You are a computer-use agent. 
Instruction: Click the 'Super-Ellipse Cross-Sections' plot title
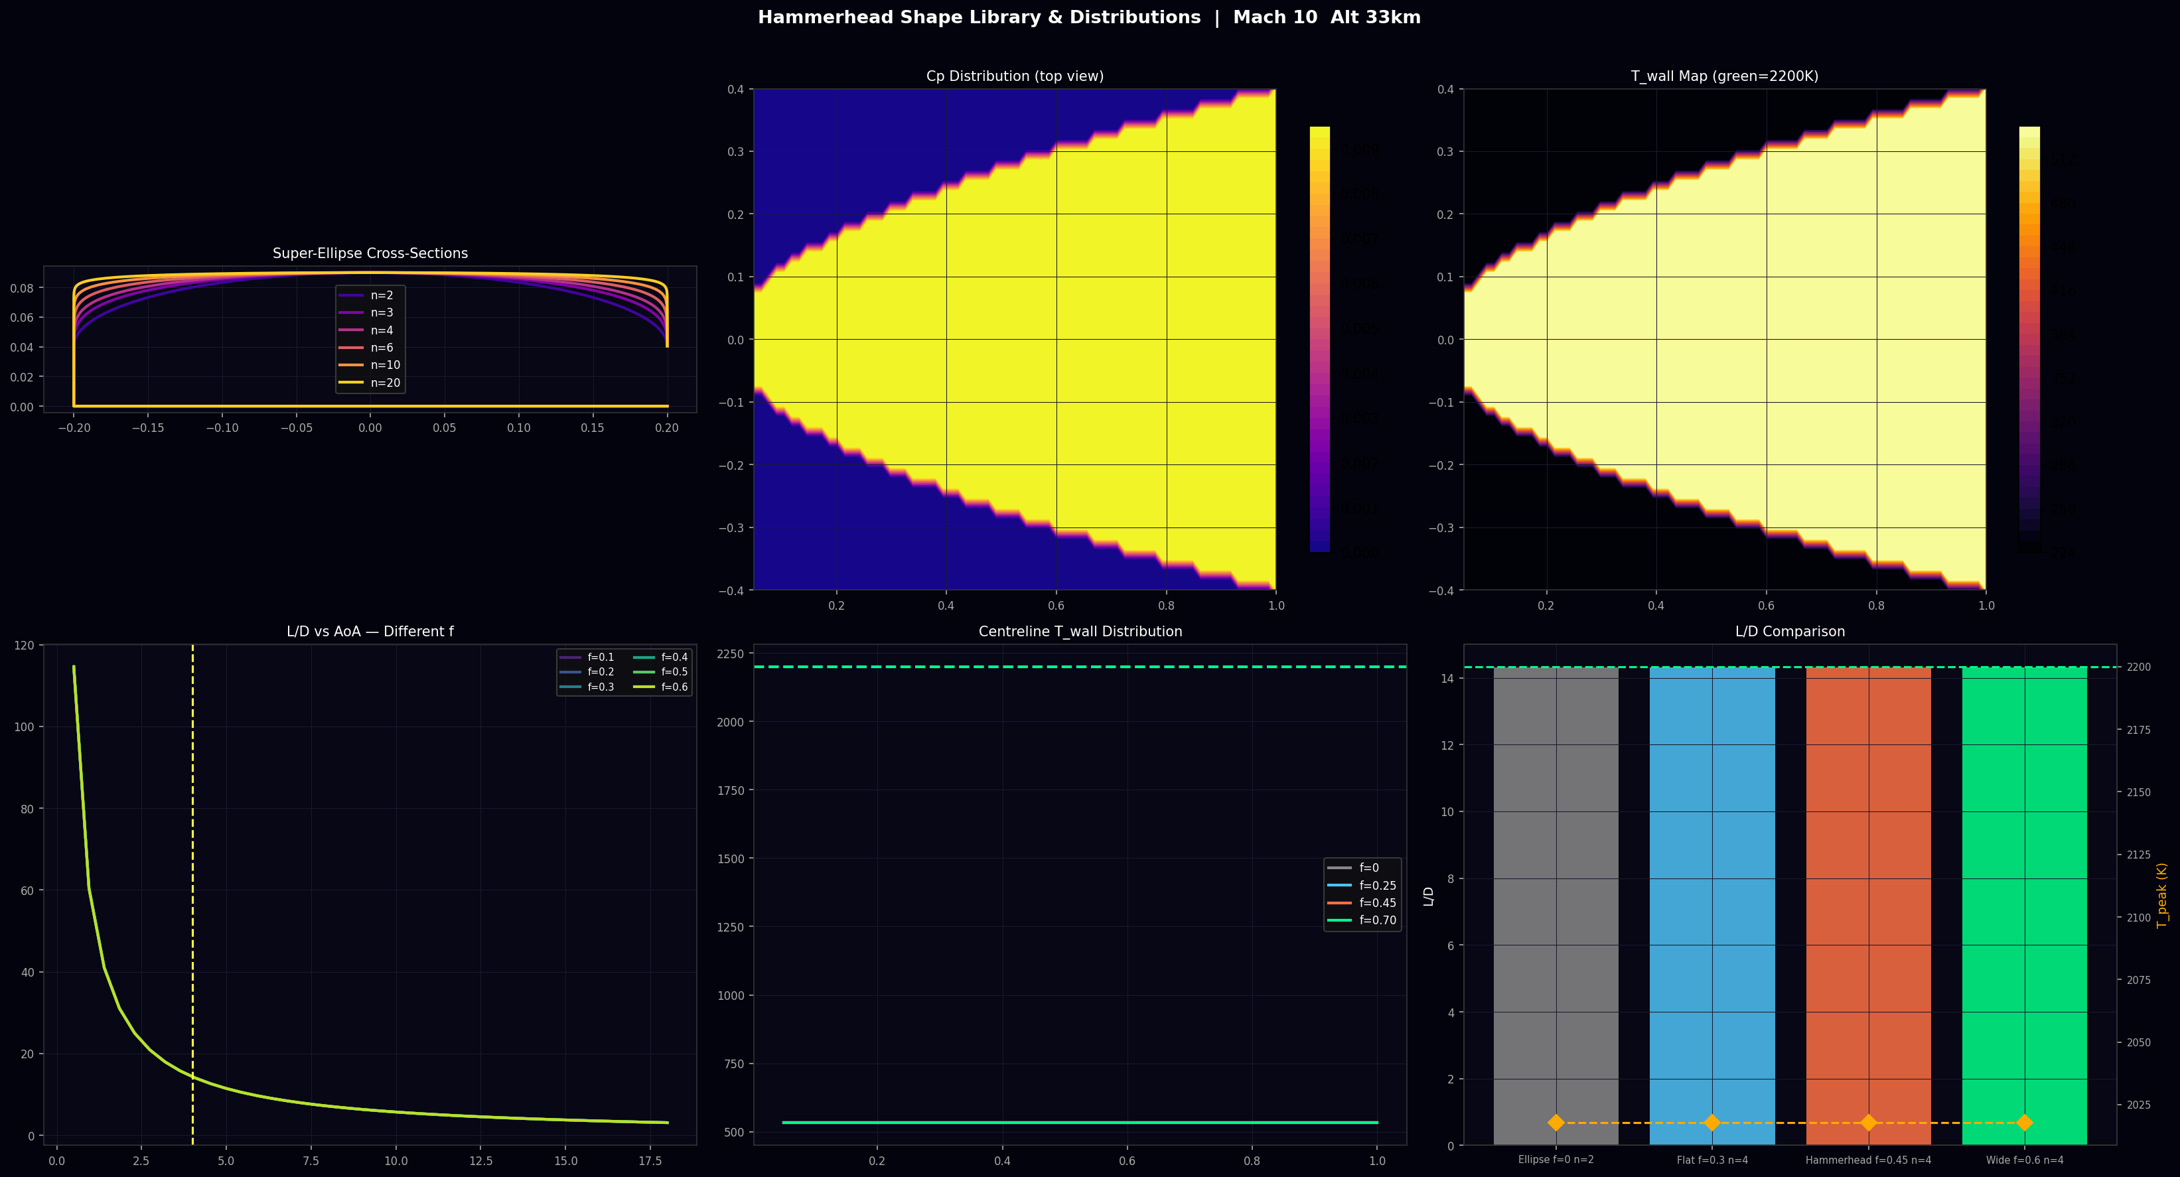[370, 253]
